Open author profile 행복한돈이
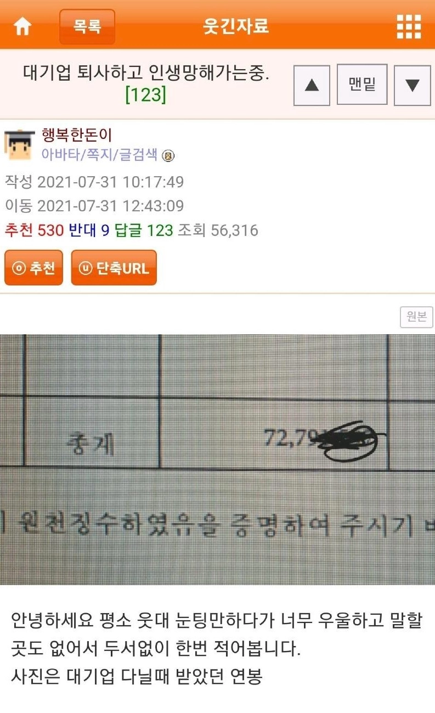 (x=77, y=135)
